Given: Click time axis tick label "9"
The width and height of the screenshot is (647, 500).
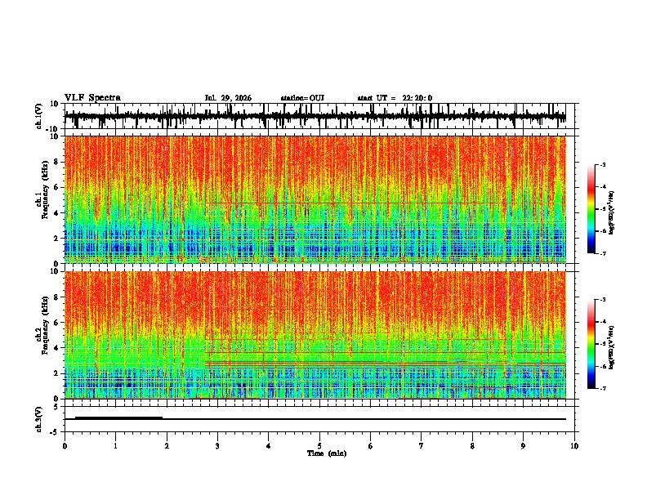Looking at the screenshot, I should [x=523, y=446].
